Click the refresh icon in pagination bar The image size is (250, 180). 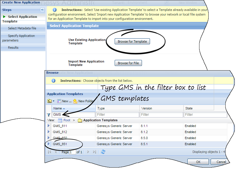[103, 152]
